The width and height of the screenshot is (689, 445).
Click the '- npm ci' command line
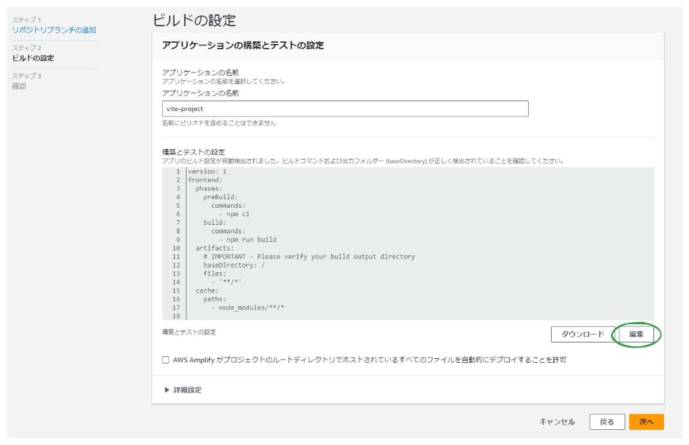click(234, 214)
